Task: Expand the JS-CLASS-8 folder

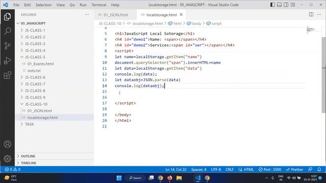Action: point(55,90)
